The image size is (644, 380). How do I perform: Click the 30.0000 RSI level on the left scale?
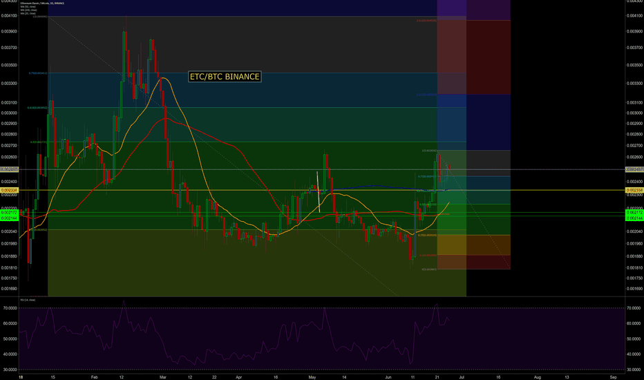coord(9,370)
